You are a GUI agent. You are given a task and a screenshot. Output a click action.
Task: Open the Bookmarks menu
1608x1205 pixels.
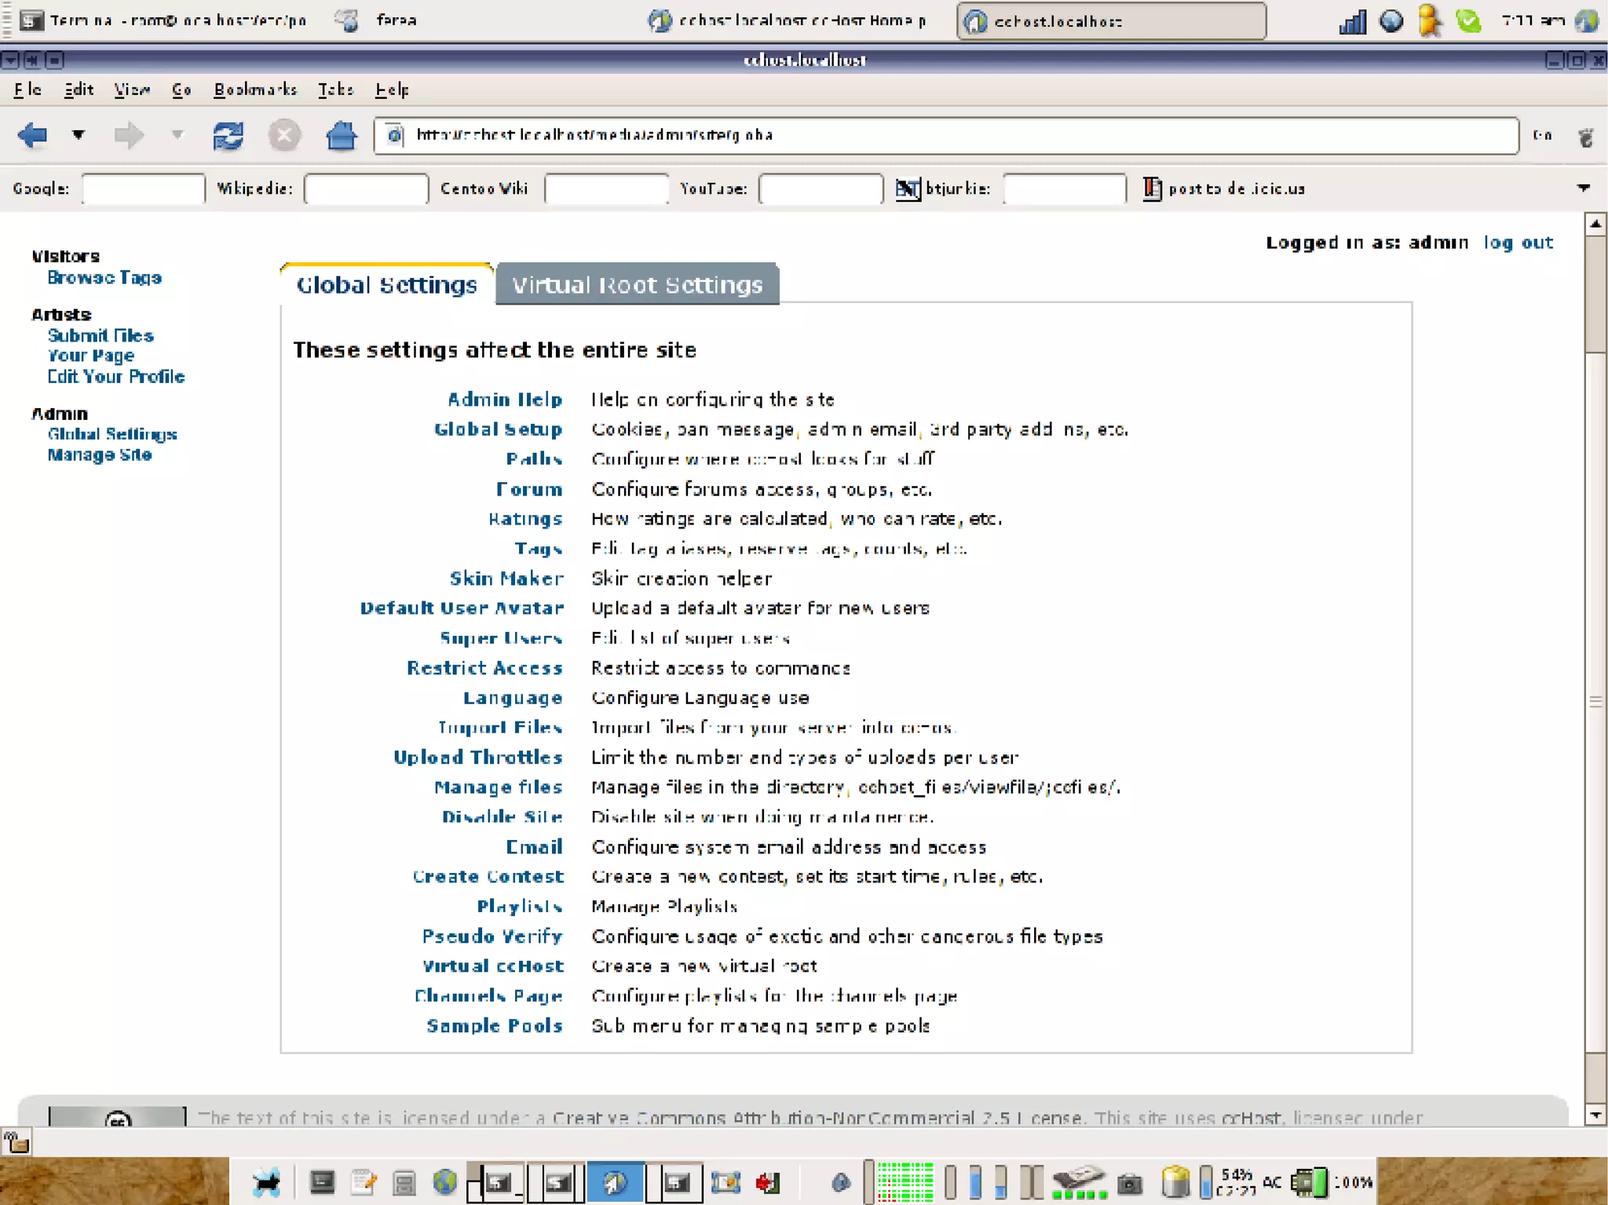255,89
